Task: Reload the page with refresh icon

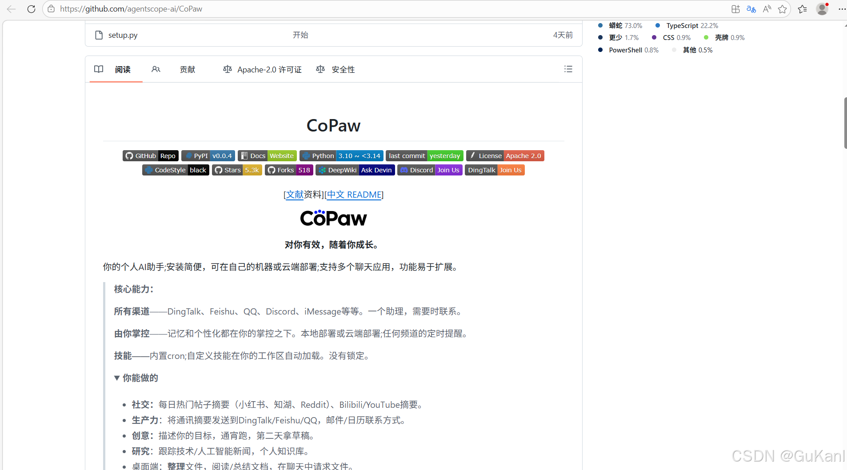Action: coord(31,9)
